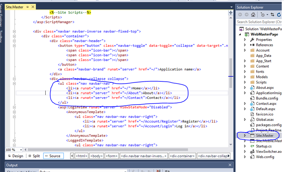The width and height of the screenshot is (284, 172).
Task: Select the <html> breadcrumb tag
Action: [x=82, y=156]
